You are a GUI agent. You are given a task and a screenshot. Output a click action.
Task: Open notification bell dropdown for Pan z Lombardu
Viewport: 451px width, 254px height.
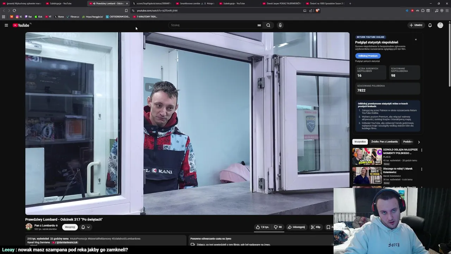86,227
